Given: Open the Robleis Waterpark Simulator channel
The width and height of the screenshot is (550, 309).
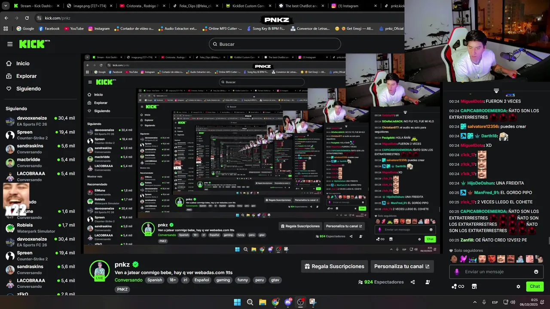Looking at the screenshot, I should click(x=40, y=228).
